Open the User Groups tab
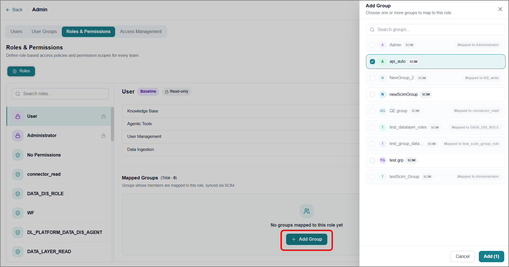The width and height of the screenshot is (509, 267). click(44, 32)
